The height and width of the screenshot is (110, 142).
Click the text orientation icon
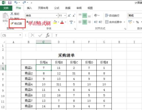tap(96, 15)
